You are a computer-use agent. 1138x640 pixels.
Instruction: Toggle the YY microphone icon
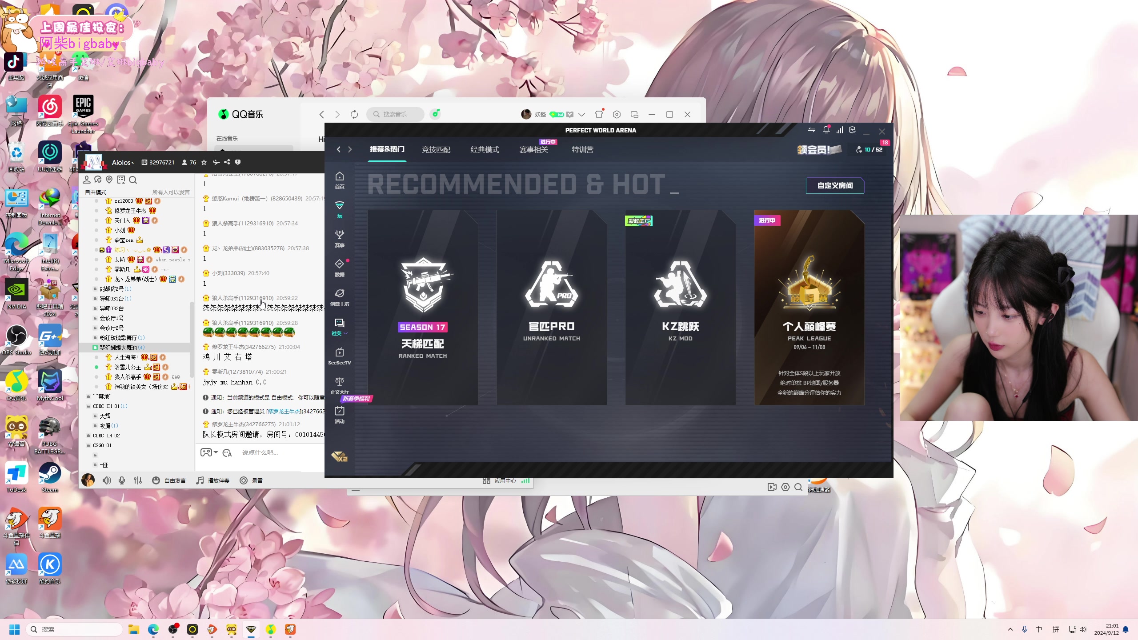coord(122,480)
